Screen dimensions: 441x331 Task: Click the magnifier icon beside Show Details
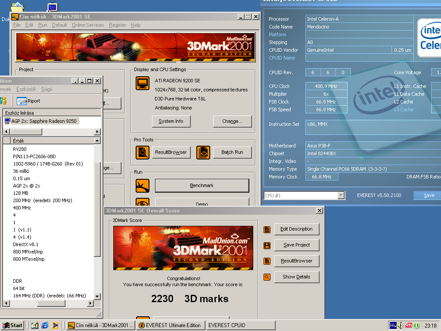(267, 277)
